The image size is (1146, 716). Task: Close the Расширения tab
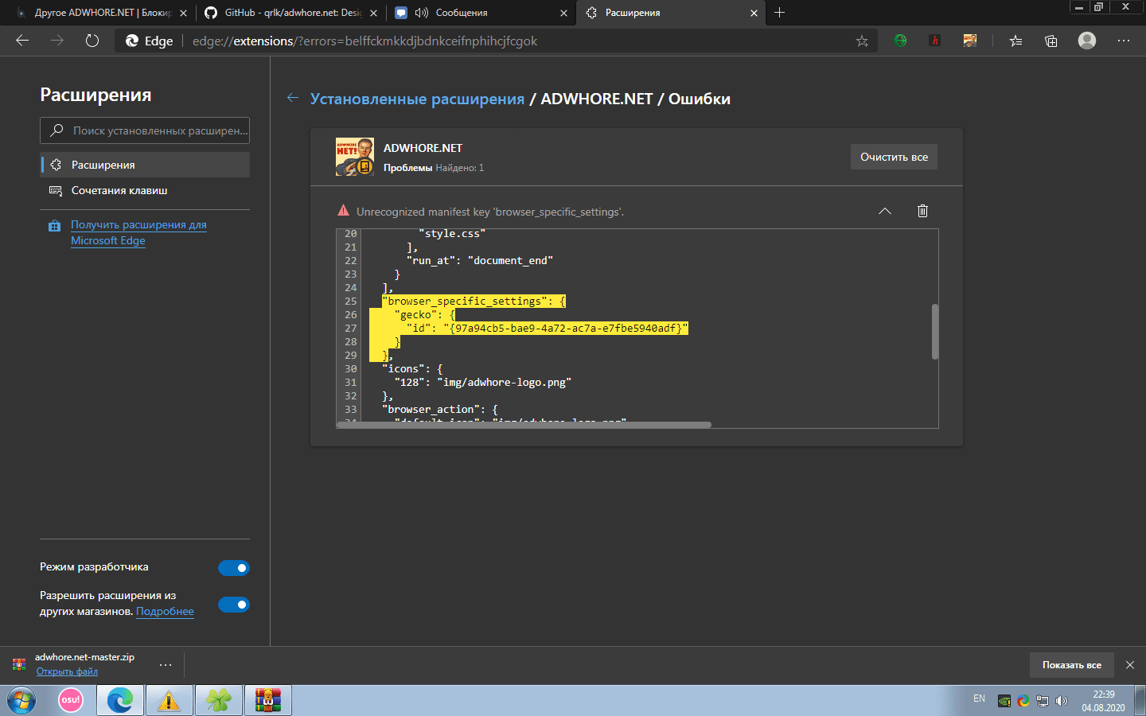(x=754, y=13)
